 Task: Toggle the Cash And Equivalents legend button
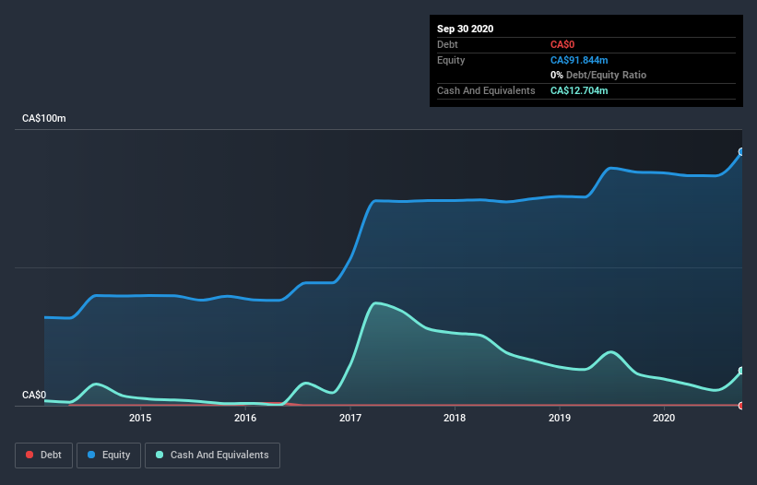pos(212,455)
